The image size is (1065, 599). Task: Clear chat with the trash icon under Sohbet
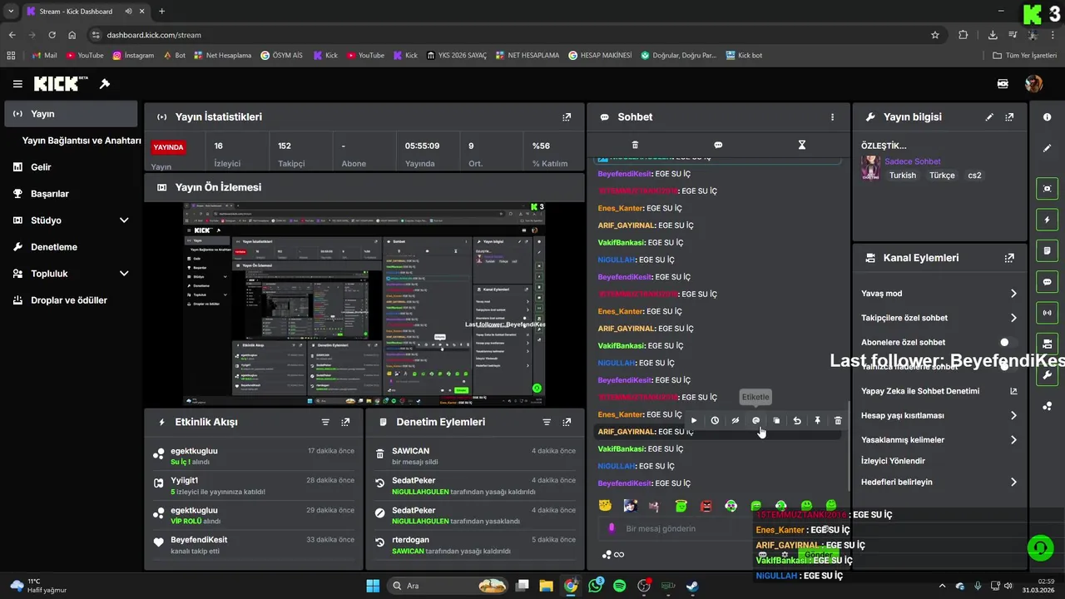[636, 145]
